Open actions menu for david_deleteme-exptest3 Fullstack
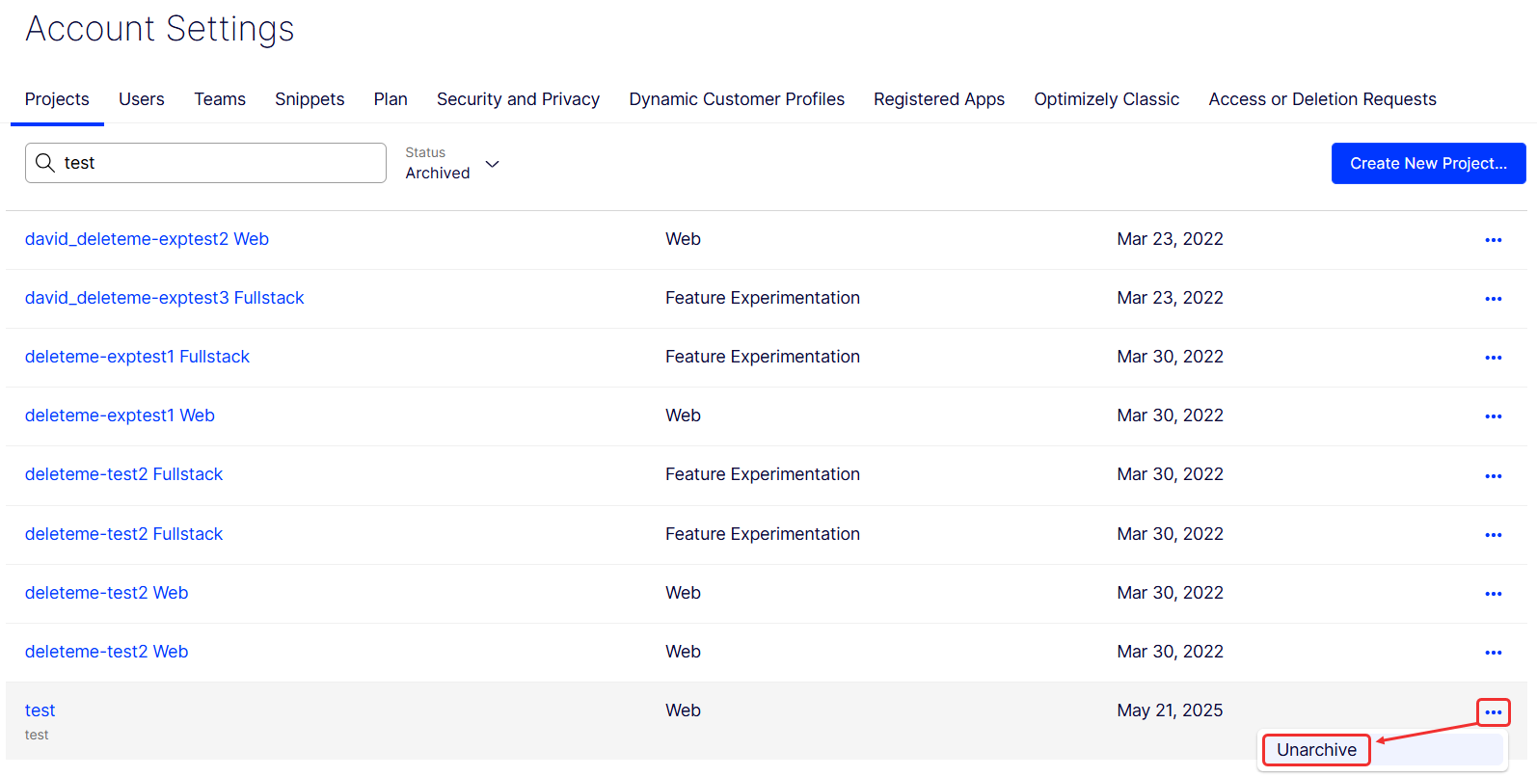Viewport: 1537px width, 777px height. tap(1493, 299)
